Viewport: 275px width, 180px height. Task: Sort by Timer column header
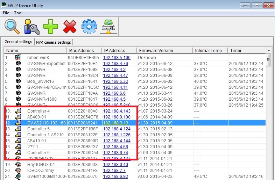pos(247,50)
